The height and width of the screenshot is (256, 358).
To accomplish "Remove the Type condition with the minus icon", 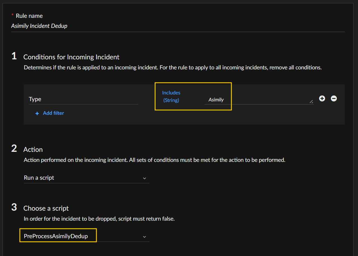I will (334, 99).
